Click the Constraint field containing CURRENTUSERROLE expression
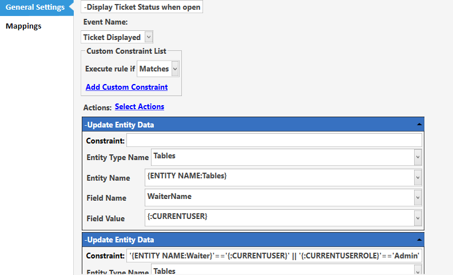The height and width of the screenshot is (275, 453). pyautogui.click(x=274, y=256)
